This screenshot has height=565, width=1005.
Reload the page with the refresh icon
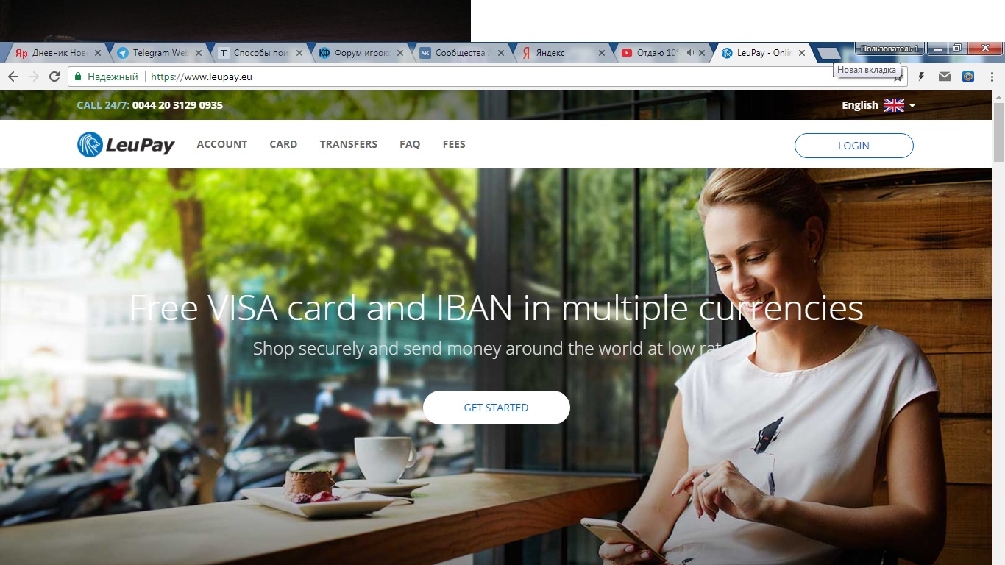pyautogui.click(x=54, y=76)
